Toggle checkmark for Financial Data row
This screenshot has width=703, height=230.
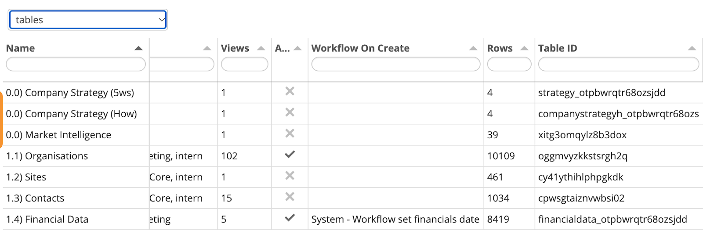tap(290, 218)
